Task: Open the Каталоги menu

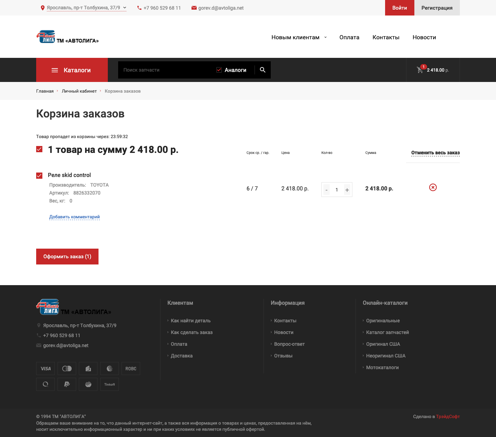Action: point(72,70)
